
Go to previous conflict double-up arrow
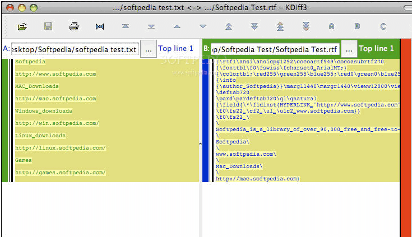[229, 26]
